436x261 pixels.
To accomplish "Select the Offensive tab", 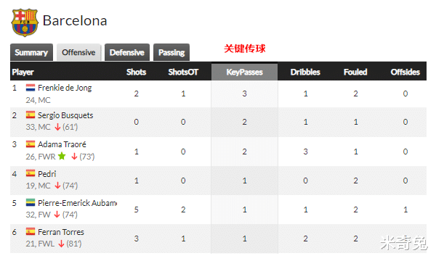I will [78, 52].
